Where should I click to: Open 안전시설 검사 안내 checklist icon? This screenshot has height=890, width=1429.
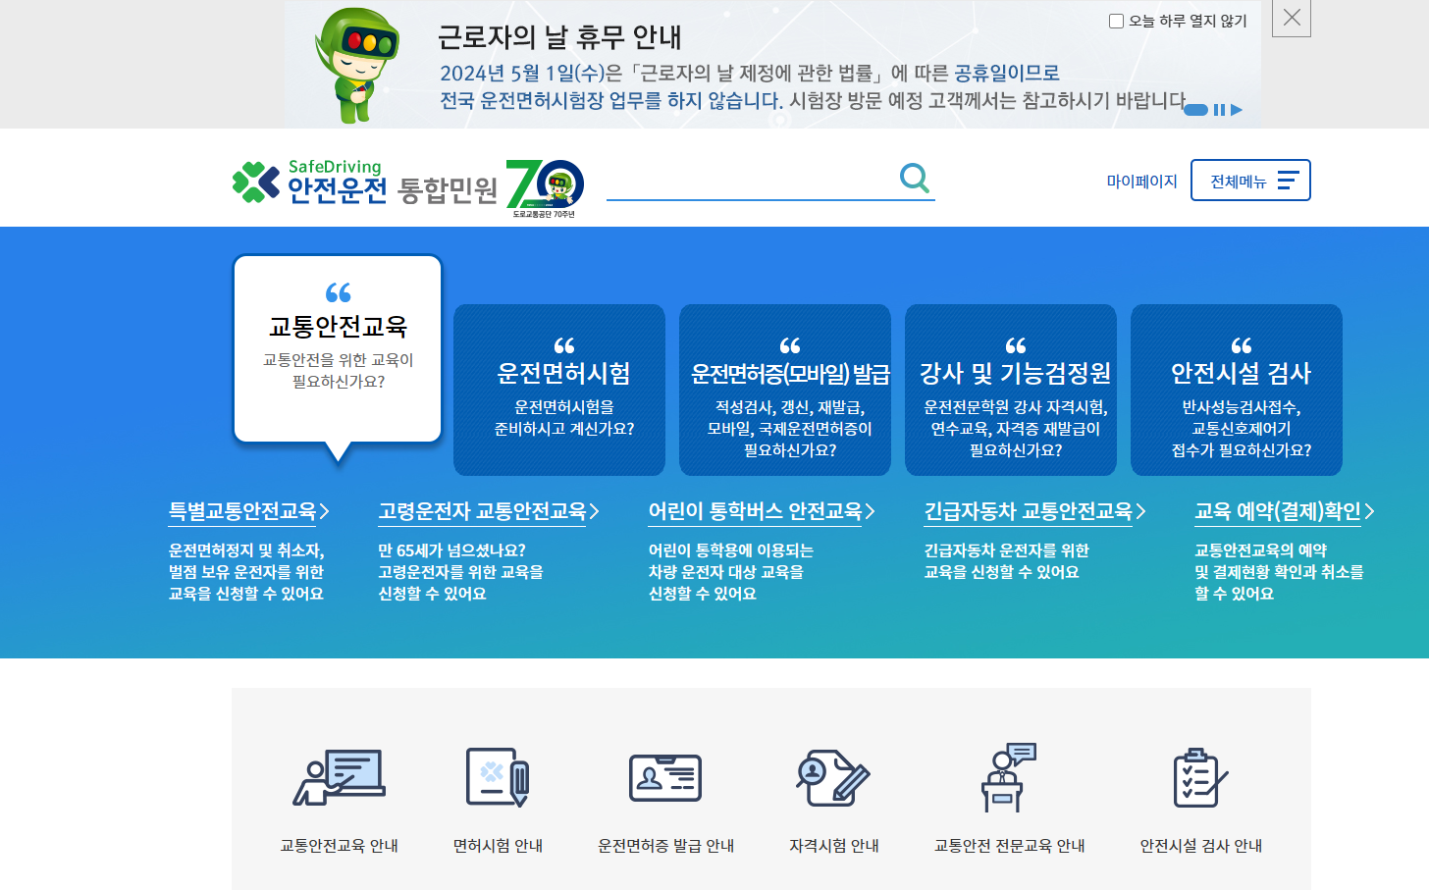[x=1199, y=776]
